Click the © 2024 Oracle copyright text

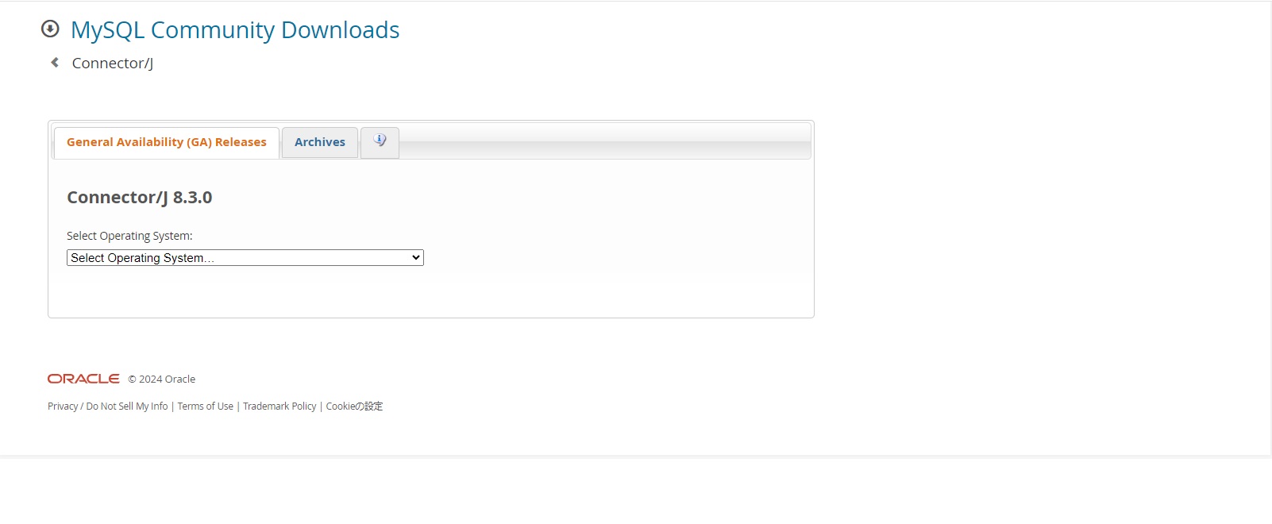[x=162, y=380]
